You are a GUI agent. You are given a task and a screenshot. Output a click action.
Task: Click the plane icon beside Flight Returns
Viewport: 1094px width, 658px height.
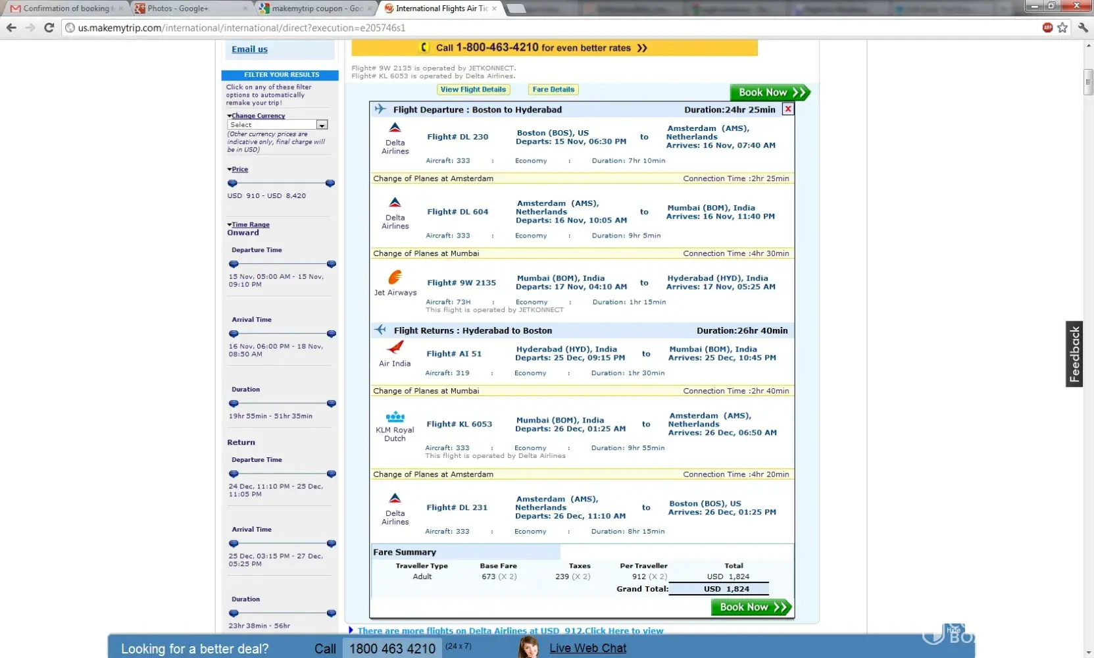380,330
